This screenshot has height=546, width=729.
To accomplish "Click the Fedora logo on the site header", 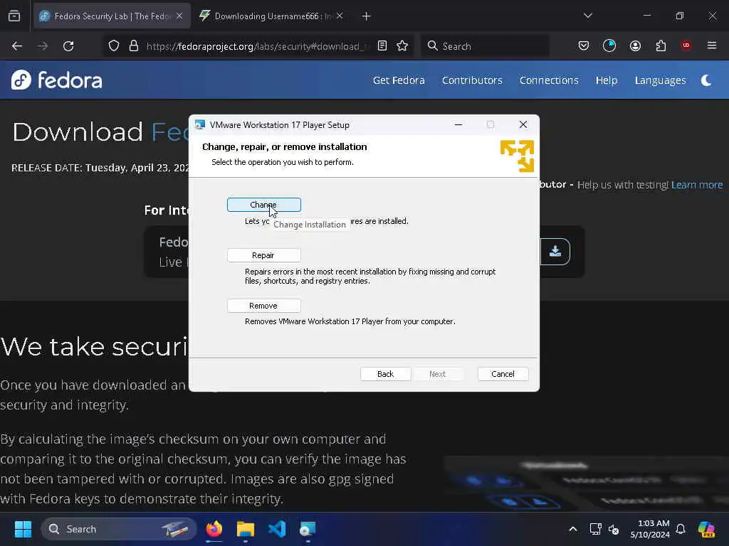I will (x=57, y=80).
